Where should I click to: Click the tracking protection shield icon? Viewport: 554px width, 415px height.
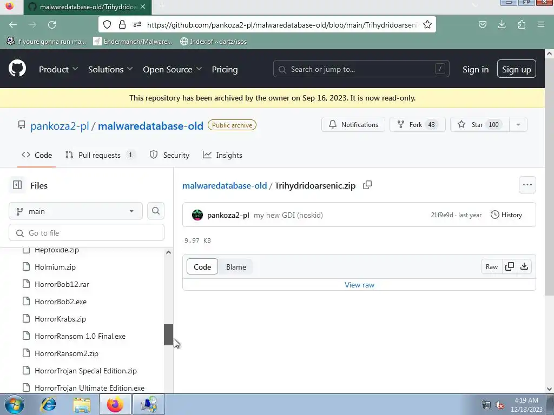point(107,24)
